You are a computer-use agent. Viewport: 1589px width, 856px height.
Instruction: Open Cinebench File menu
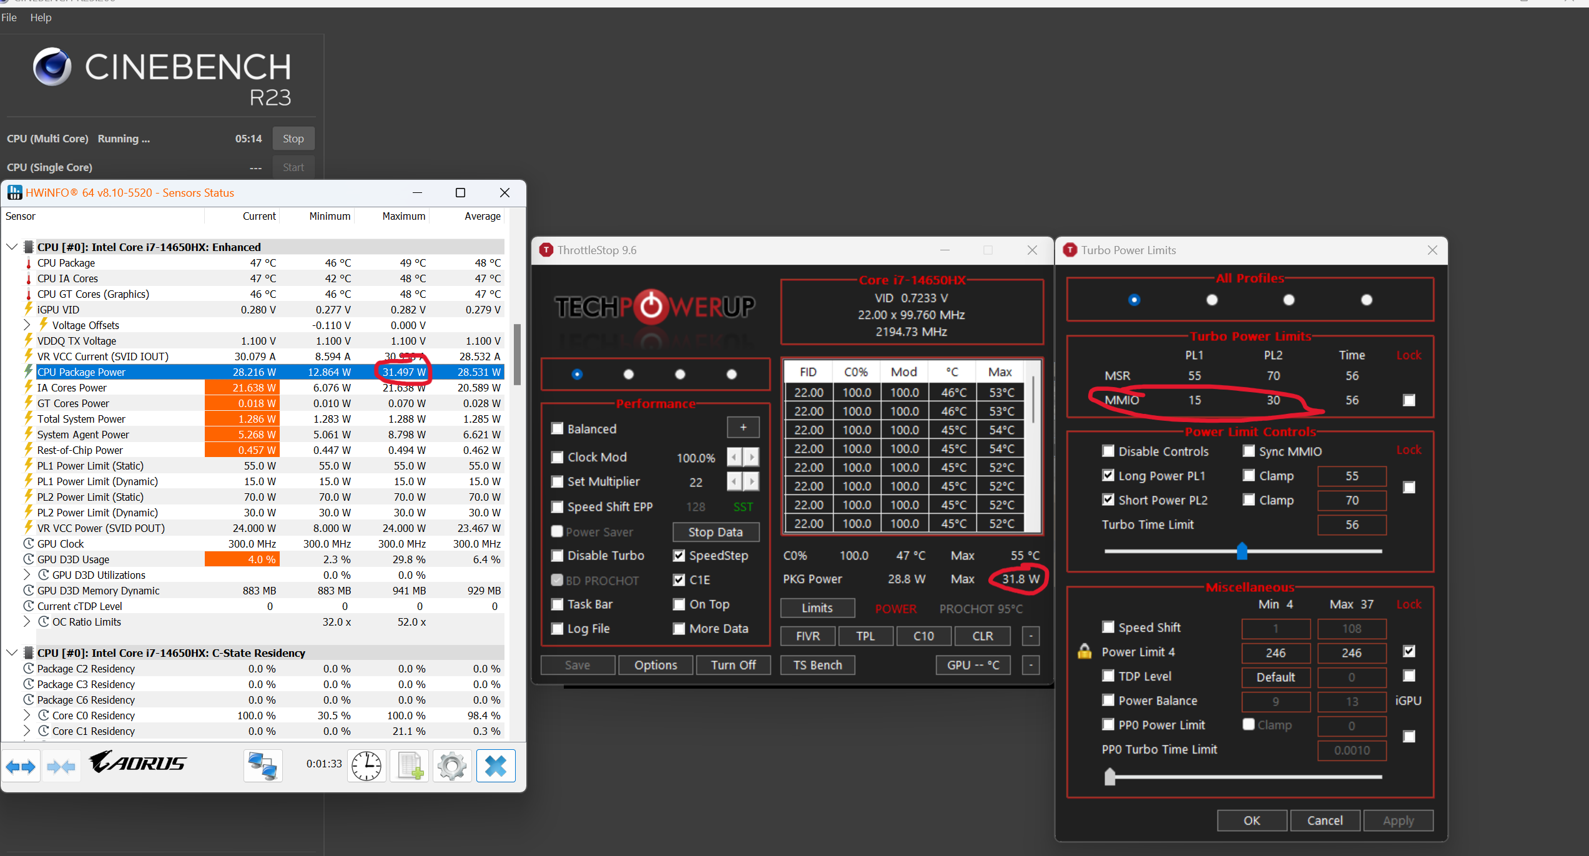coord(9,17)
